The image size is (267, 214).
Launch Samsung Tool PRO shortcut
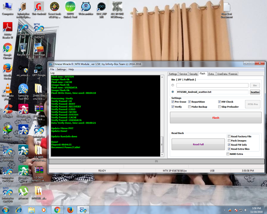coord(23,92)
